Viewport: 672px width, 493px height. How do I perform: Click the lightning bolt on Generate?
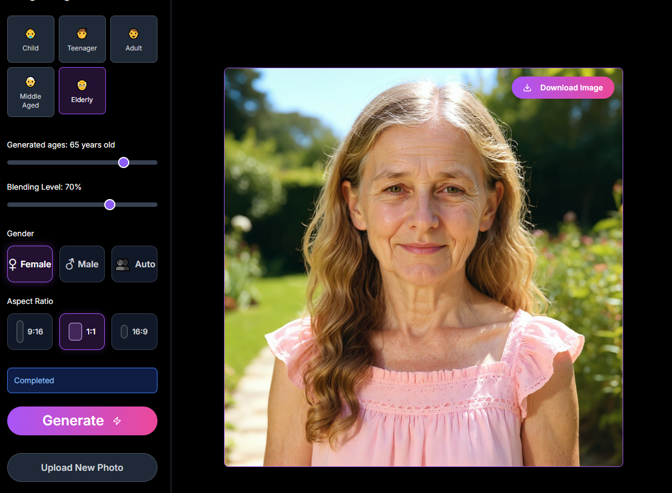(x=117, y=421)
